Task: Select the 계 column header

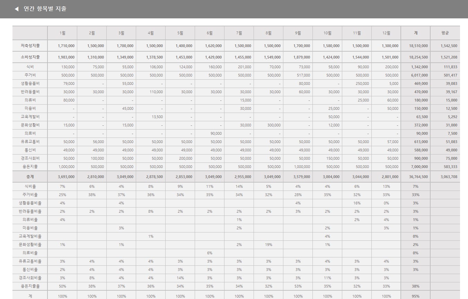Action: tap(416, 33)
